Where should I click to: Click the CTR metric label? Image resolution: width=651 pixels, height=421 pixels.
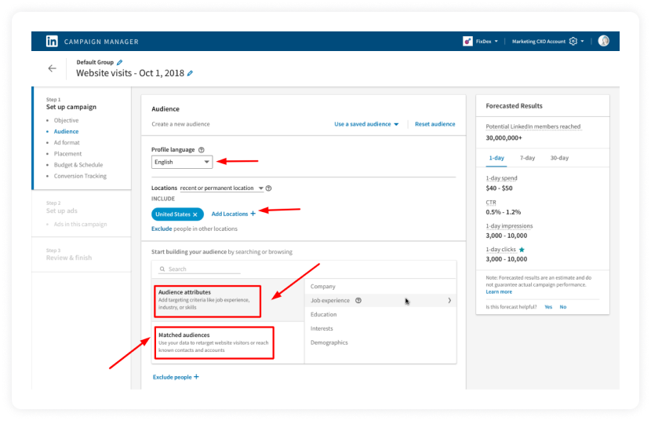coord(491,203)
